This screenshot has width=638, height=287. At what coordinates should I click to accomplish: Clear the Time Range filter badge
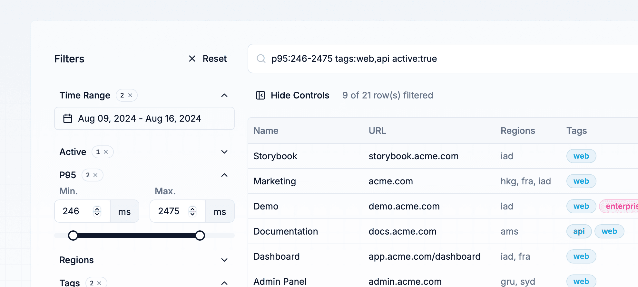[130, 95]
